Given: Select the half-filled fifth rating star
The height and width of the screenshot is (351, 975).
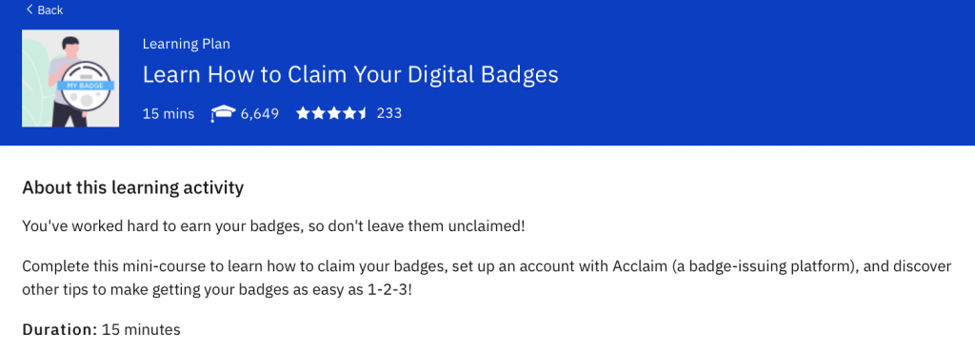Looking at the screenshot, I should 361,113.
